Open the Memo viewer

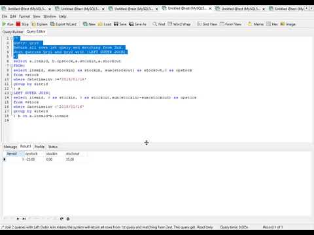256,24
